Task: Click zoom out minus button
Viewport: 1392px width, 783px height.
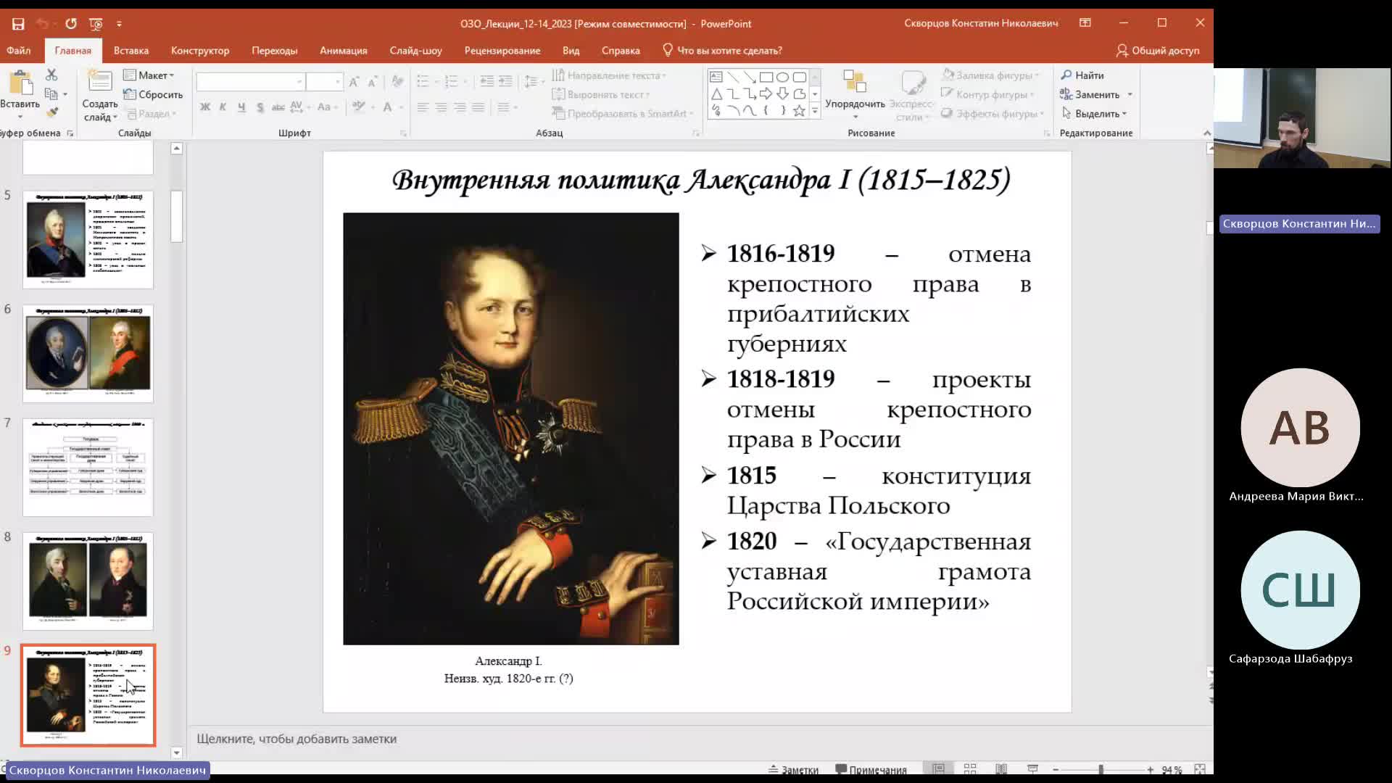Action: [1056, 770]
